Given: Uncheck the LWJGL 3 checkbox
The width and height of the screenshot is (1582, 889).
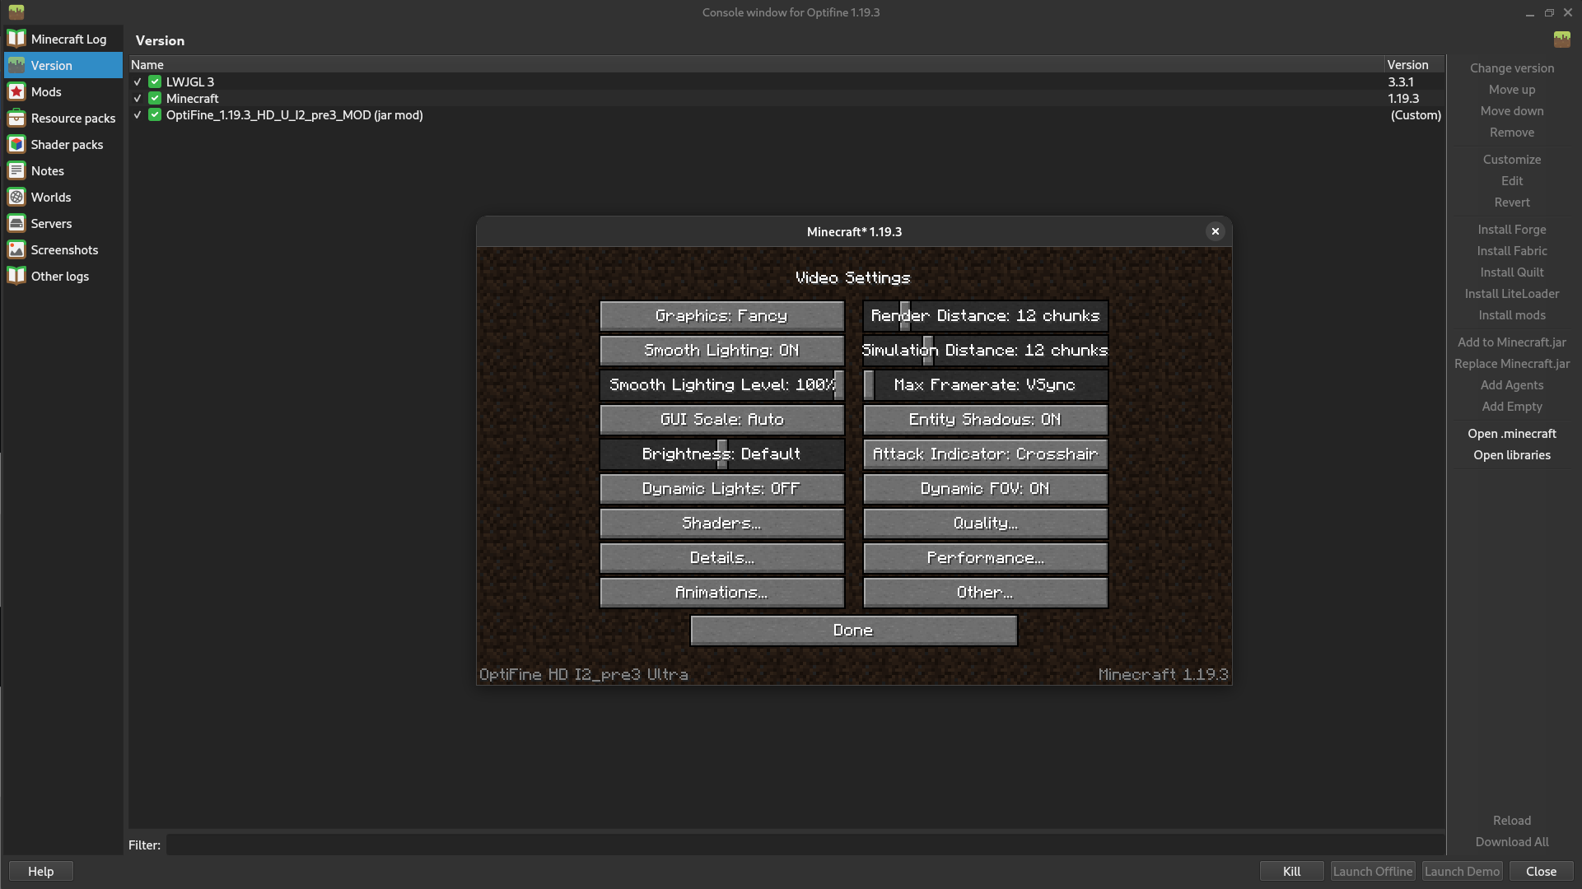Looking at the screenshot, I should [154, 81].
